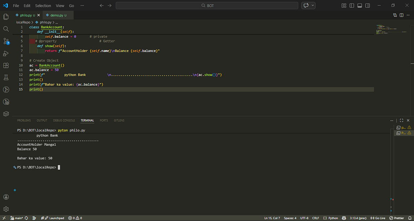Open terminal panel More Actions ellipsis
This screenshot has height=221, width=414.
click(392, 121)
